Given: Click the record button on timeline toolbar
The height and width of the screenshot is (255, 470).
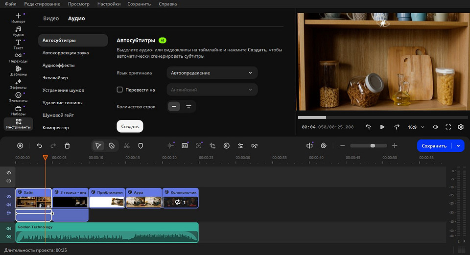Looking at the screenshot, I should tap(20, 146).
